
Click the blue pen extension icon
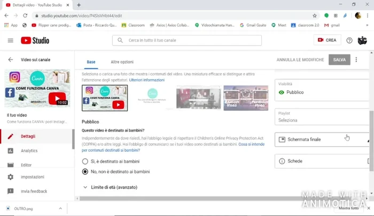345,16
